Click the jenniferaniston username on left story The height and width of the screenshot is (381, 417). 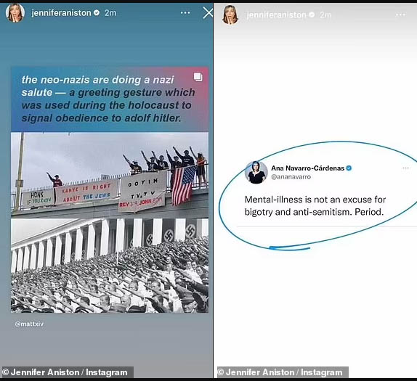(61, 13)
